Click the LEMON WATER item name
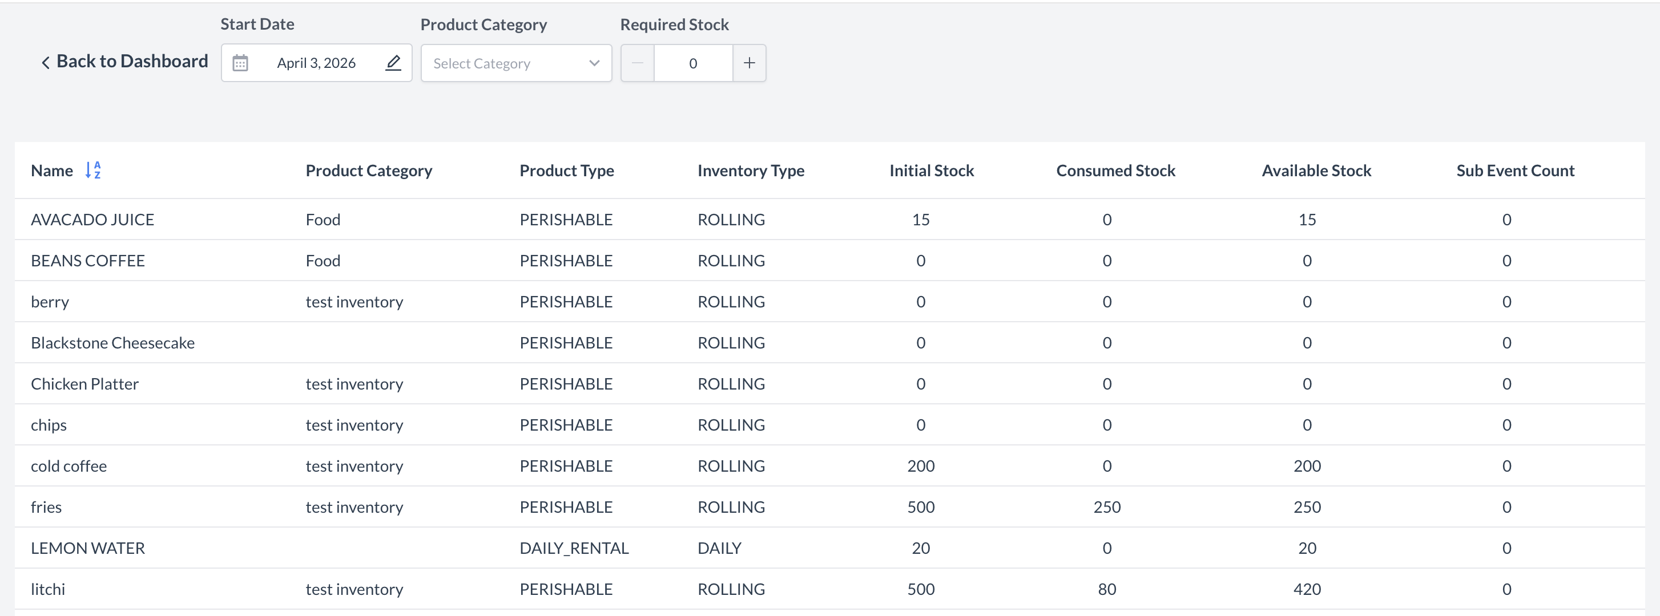Viewport: 1660px width, 616px height. 88,548
